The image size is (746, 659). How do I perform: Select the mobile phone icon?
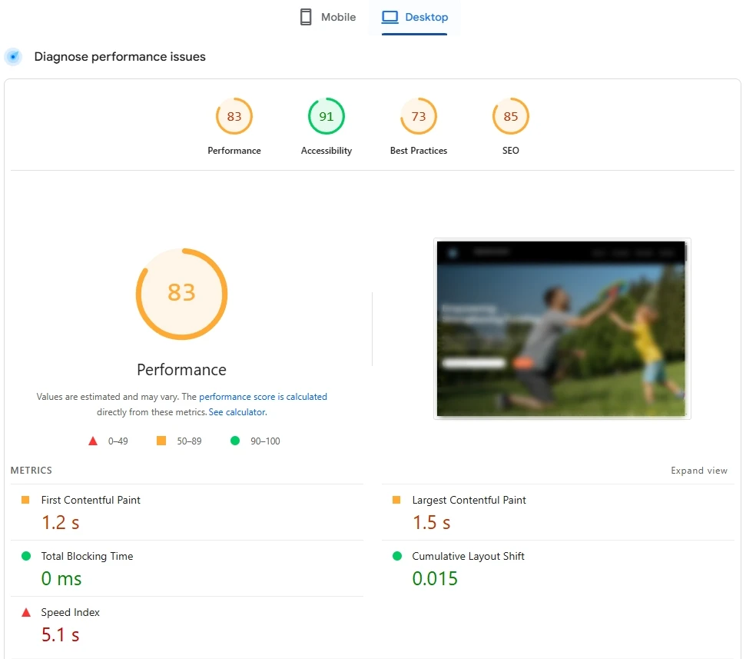304,16
